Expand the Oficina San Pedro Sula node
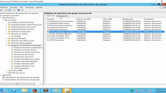The width and height of the screenshot is (166, 93). (6, 41)
